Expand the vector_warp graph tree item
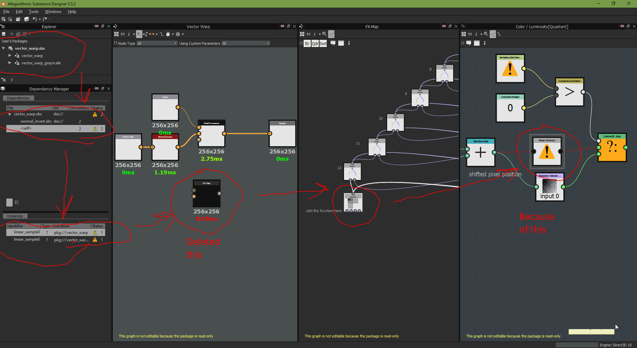This screenshot has width=637, height=348. (x=10, y=56)
